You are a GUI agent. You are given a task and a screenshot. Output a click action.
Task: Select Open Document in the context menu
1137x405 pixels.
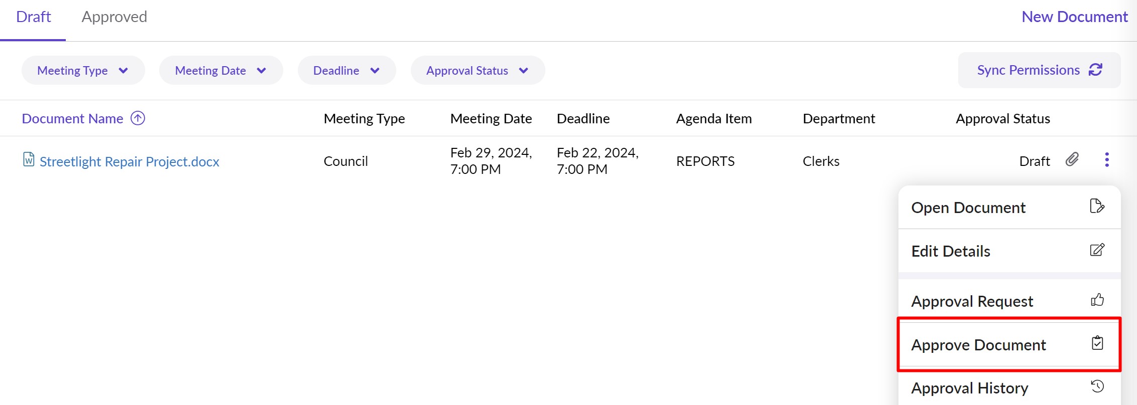pyautogui.click(x=968, y=208)
